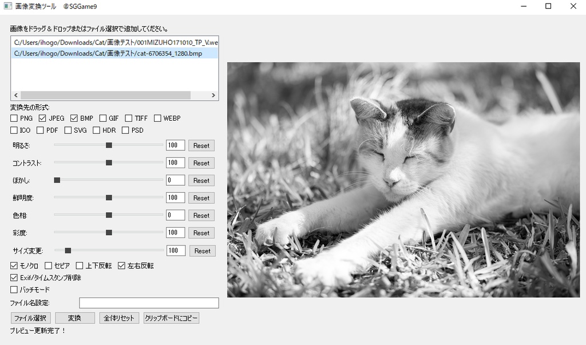This screenshot has width=586, height=345.
Task: Enable バッチモード batch mode
Action: 14,290
